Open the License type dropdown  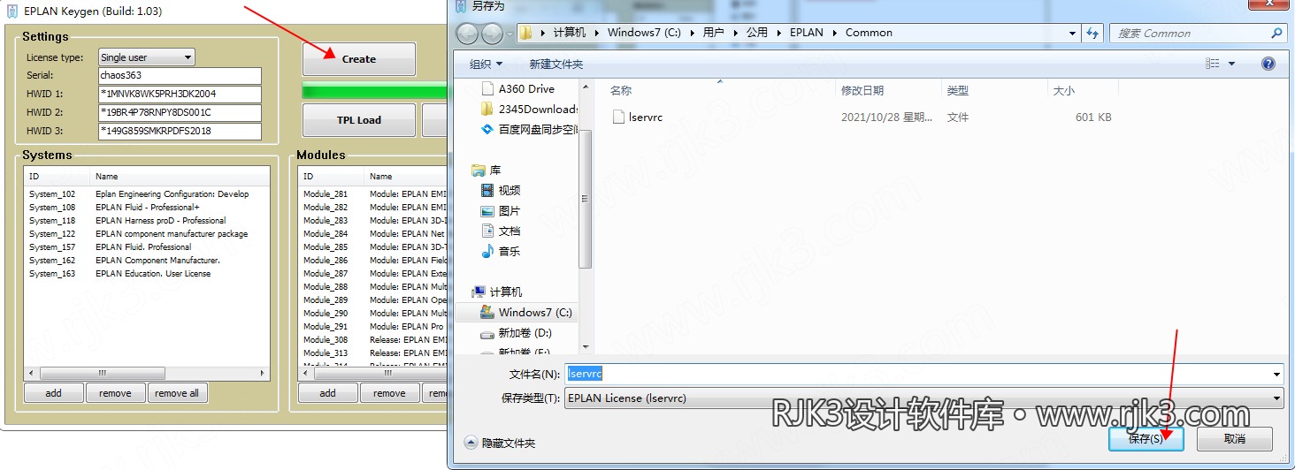pos(146,57)
